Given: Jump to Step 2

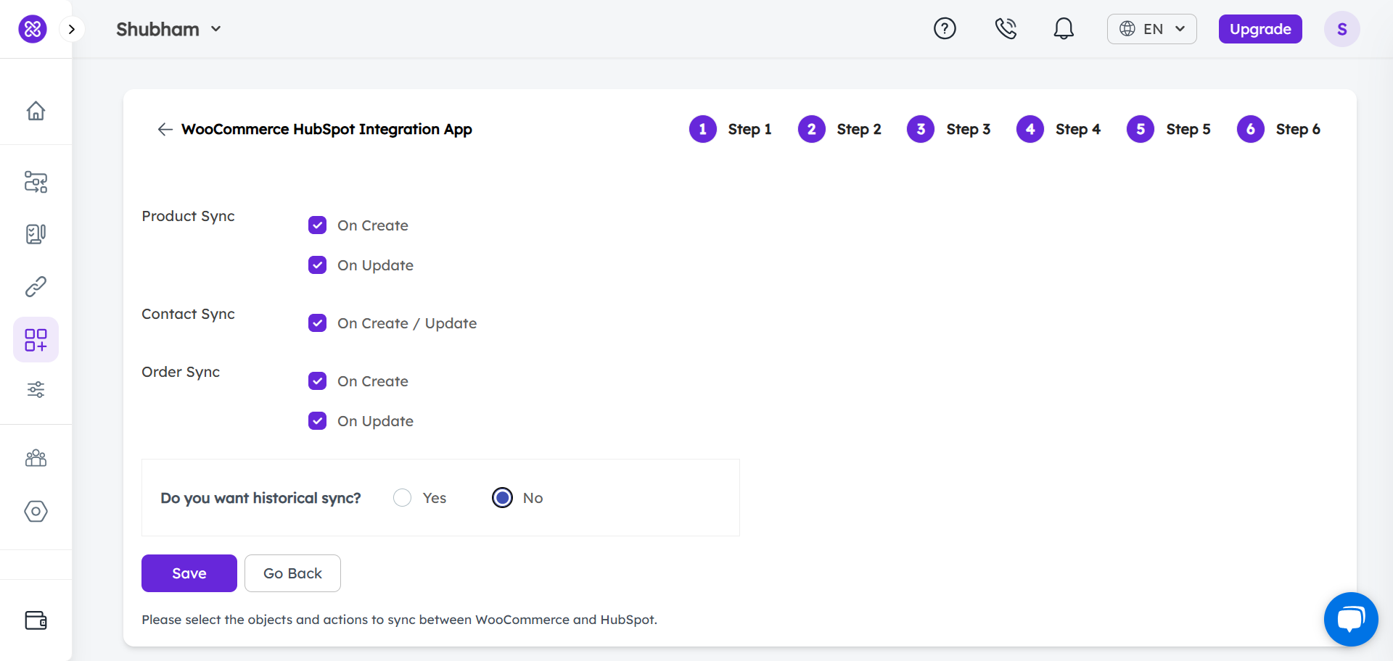Looking at the screenshot, I should (x=839, y=129).
